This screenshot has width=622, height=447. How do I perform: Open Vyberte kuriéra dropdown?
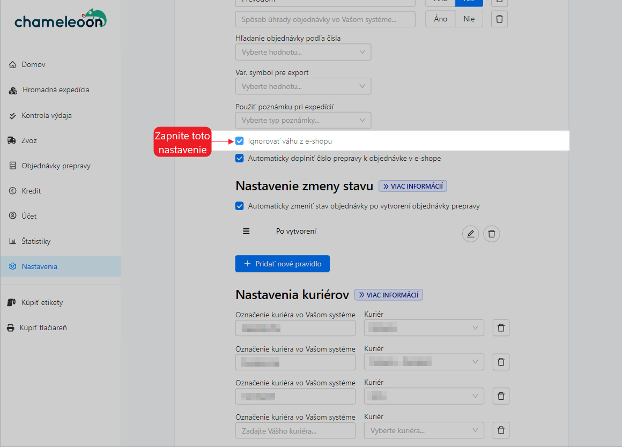coord(424,430)
